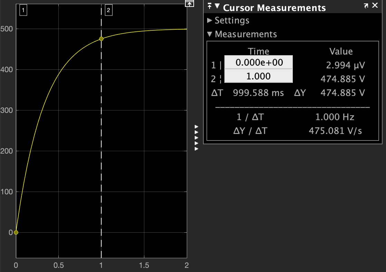
Task: Click the 474.885 V value in cursor 2 row
Action: point(343,79)
